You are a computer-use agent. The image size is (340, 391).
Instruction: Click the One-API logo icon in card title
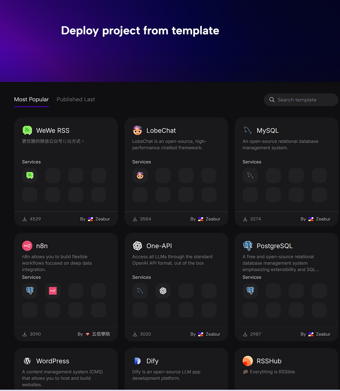pyautogui.click(x=138, y=246)
